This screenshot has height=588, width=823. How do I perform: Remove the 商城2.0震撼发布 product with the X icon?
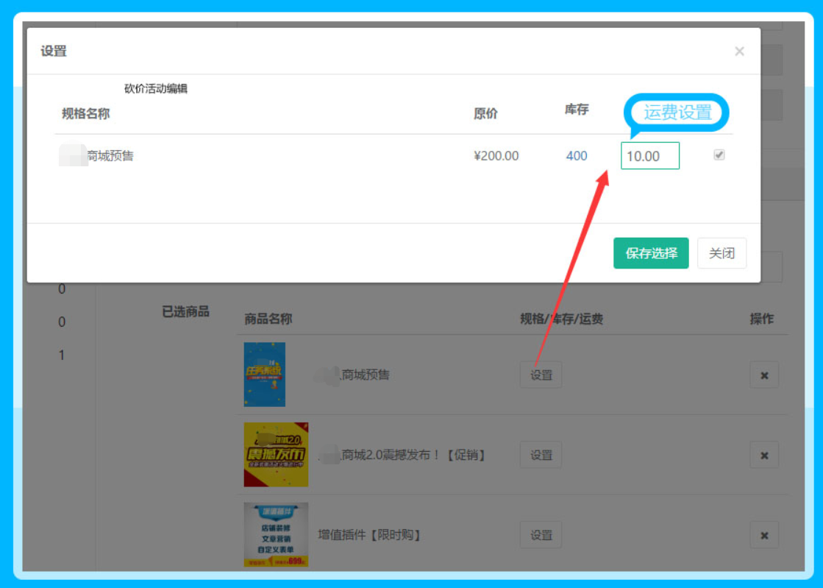tap(764, 455)
